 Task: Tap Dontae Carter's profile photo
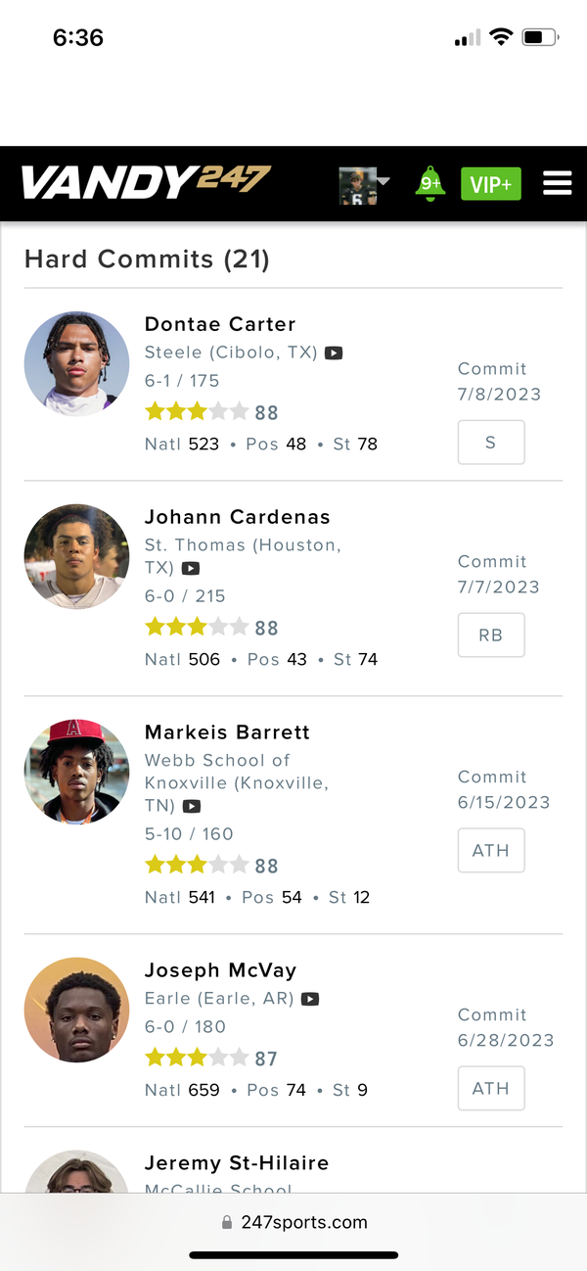tap(76, 364)
